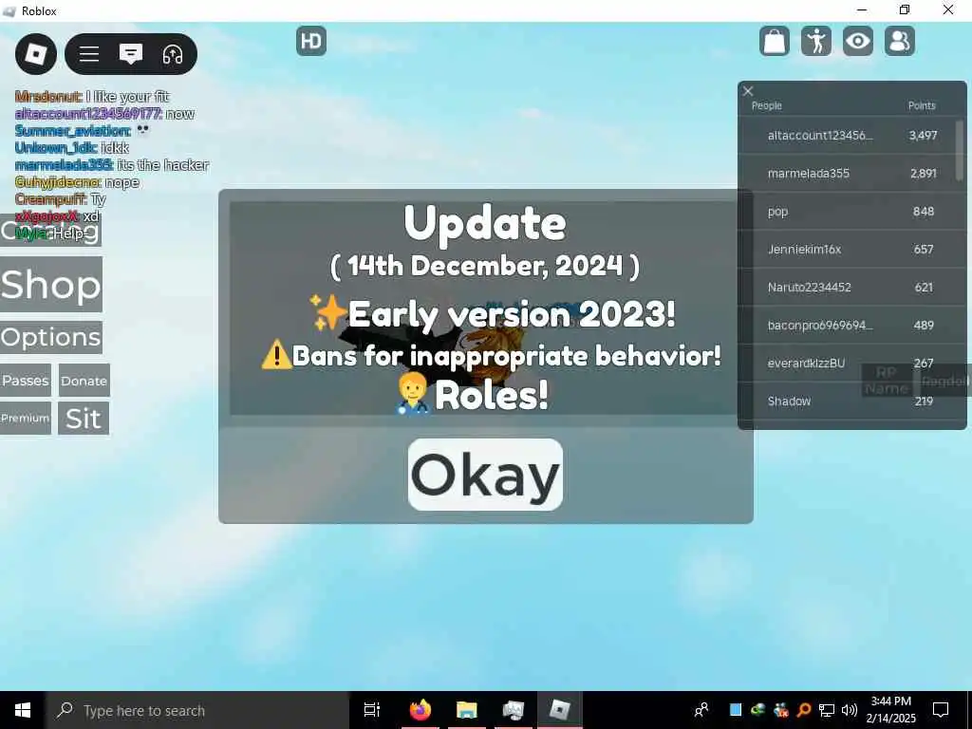Click the volume speaker tray icon

(x=850, y=710)
